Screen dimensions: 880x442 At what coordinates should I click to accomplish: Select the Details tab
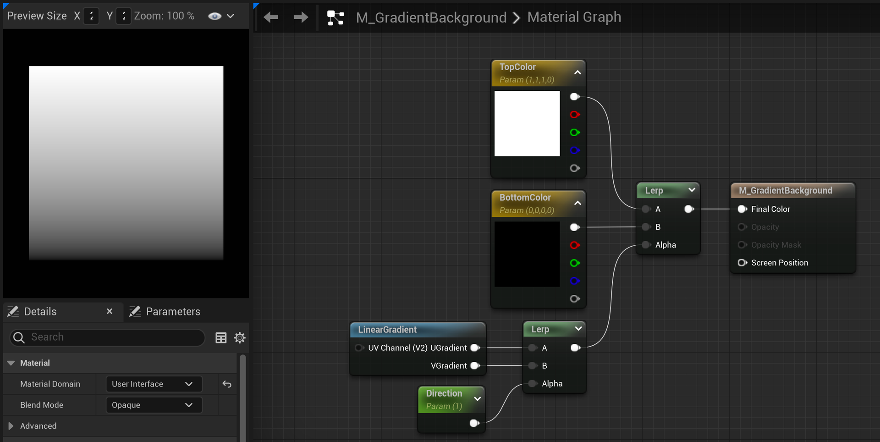[x=40, y=311]
